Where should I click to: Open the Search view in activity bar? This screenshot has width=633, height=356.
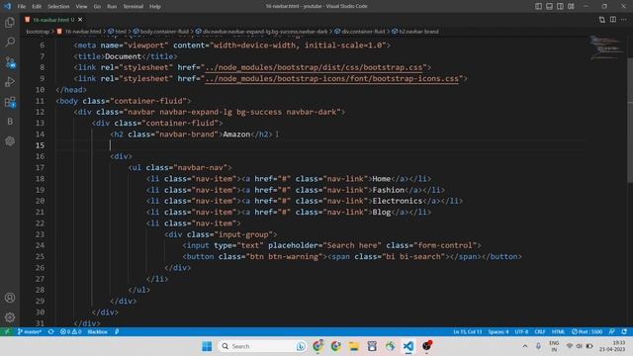(10, 42)
